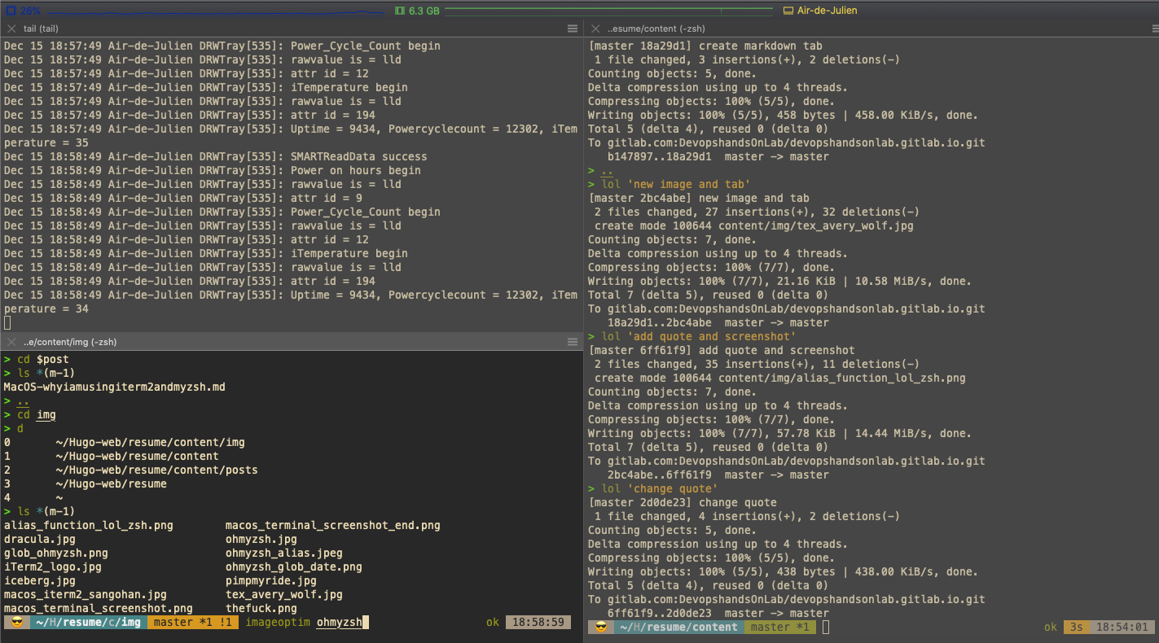Click the 3s duration badge in right prompt
Screen dimensions: 1159x643
(x=1076, y=628)
